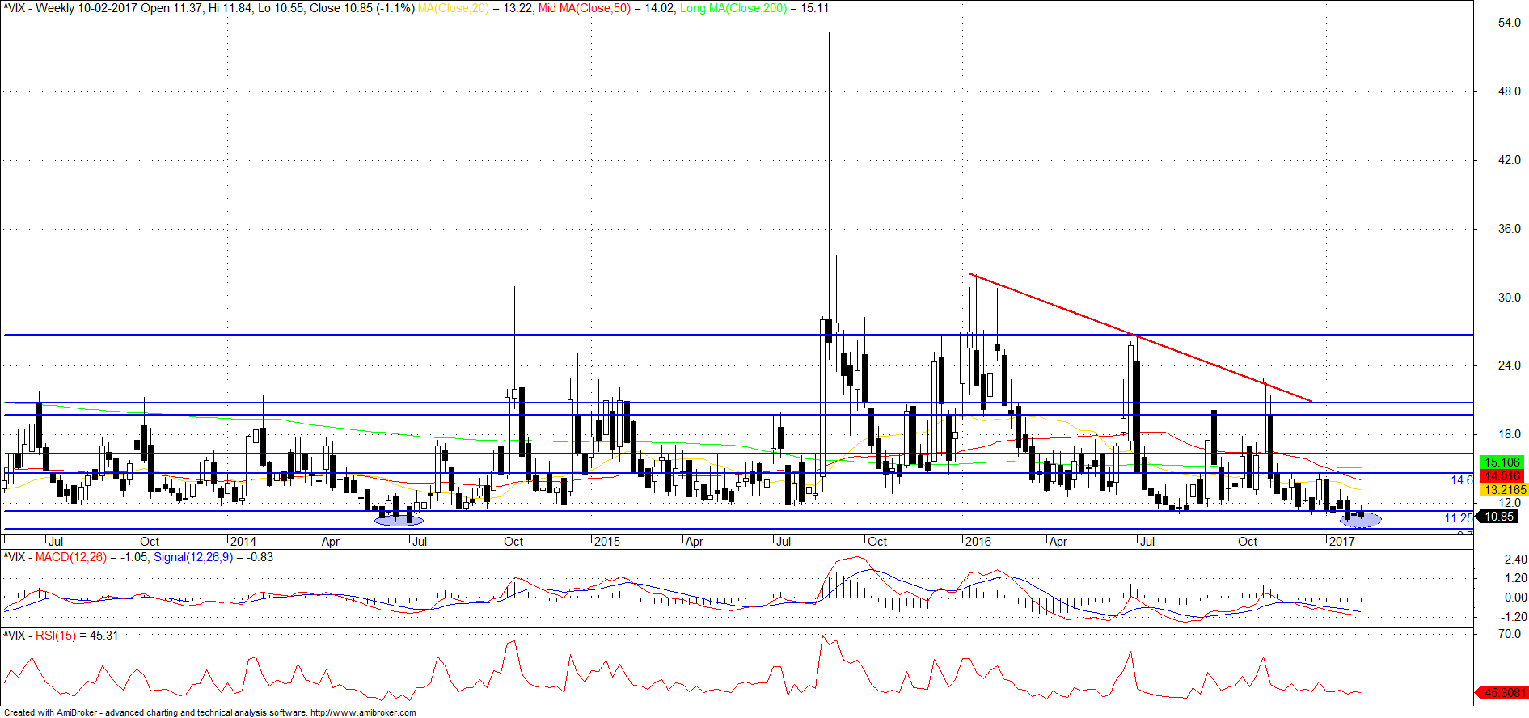Click the MA(Close,20) legend label
1529x718 pixels.
pyautogui.click(x=453, y=8)
